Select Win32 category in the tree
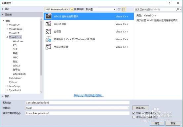Image resolution: width=183 pixels, height=127 pixels. [x=16, y=66]
